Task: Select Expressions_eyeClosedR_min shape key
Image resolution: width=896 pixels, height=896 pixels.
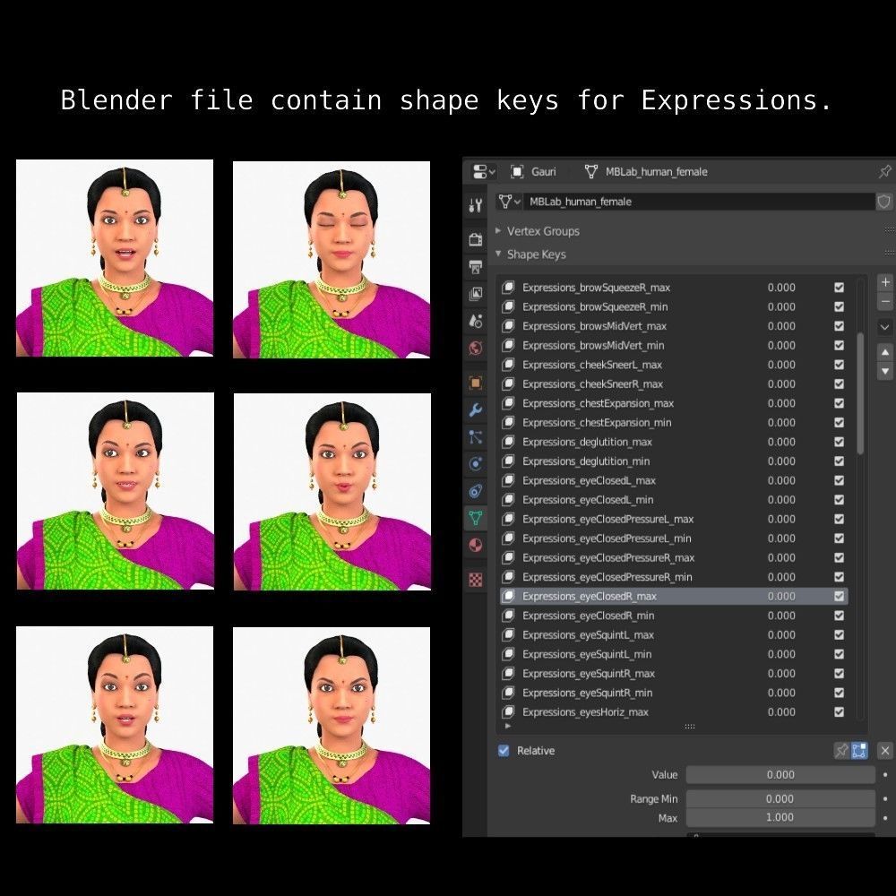Action: 675,616
